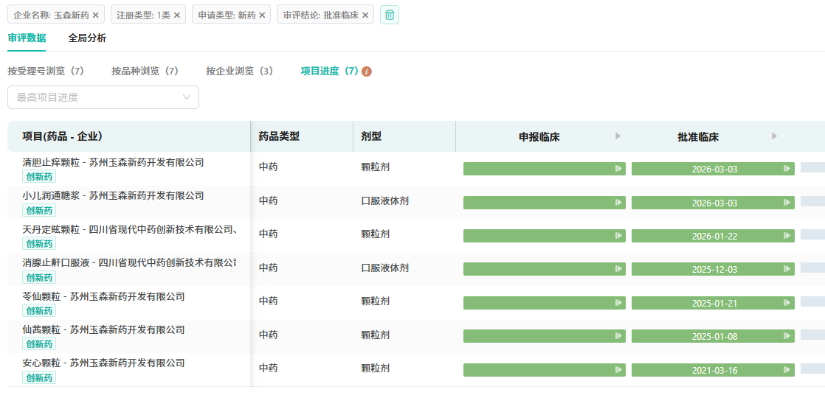Click the 2021-03-16 批准临床 progress bar
The width and height of the screenshot is (825, 398).
pyautogui.click(x=713, y=370)
